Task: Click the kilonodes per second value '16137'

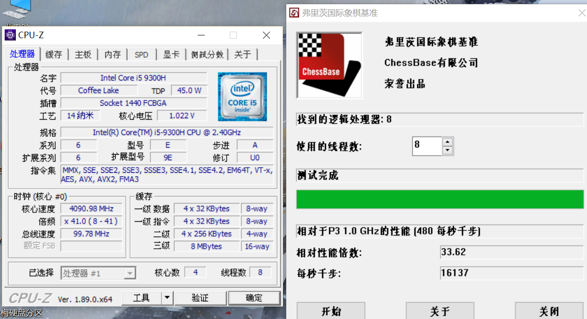Action: (511, 273)
